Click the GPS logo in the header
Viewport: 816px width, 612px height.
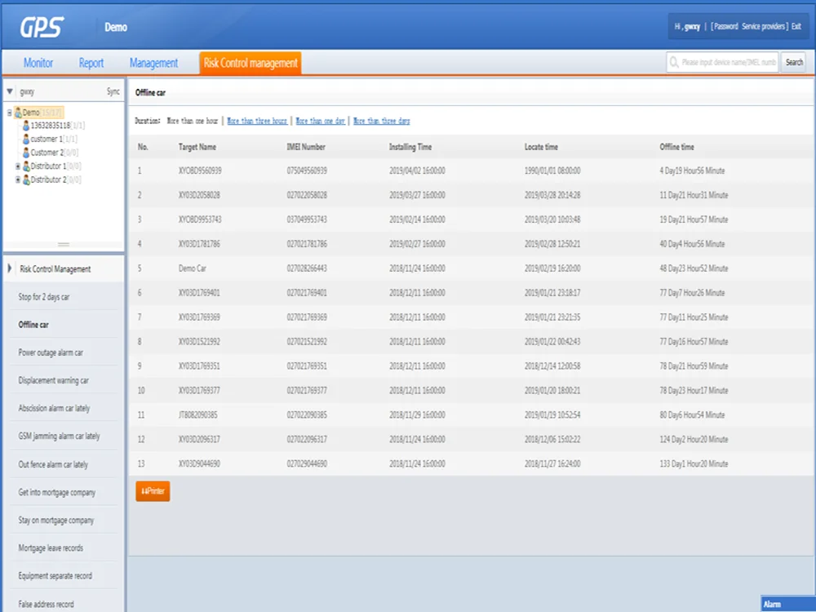[x=42, y=26]
